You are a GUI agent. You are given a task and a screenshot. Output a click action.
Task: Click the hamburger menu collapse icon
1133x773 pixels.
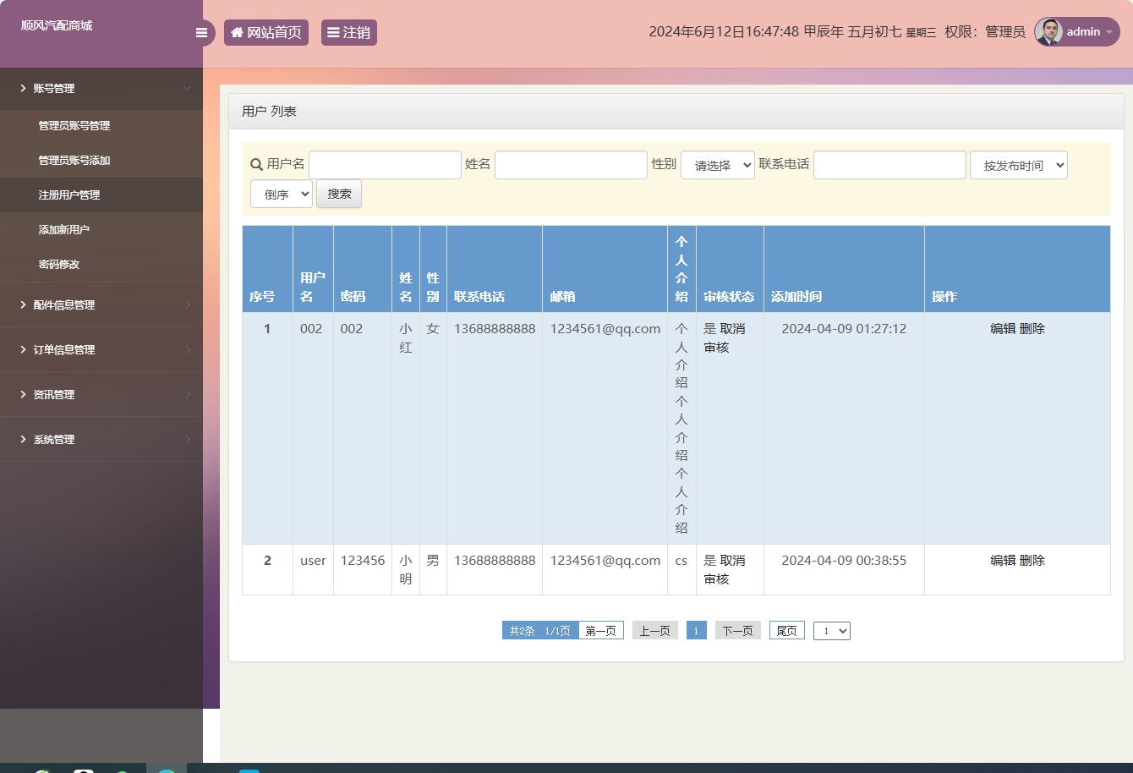(200, 32)
